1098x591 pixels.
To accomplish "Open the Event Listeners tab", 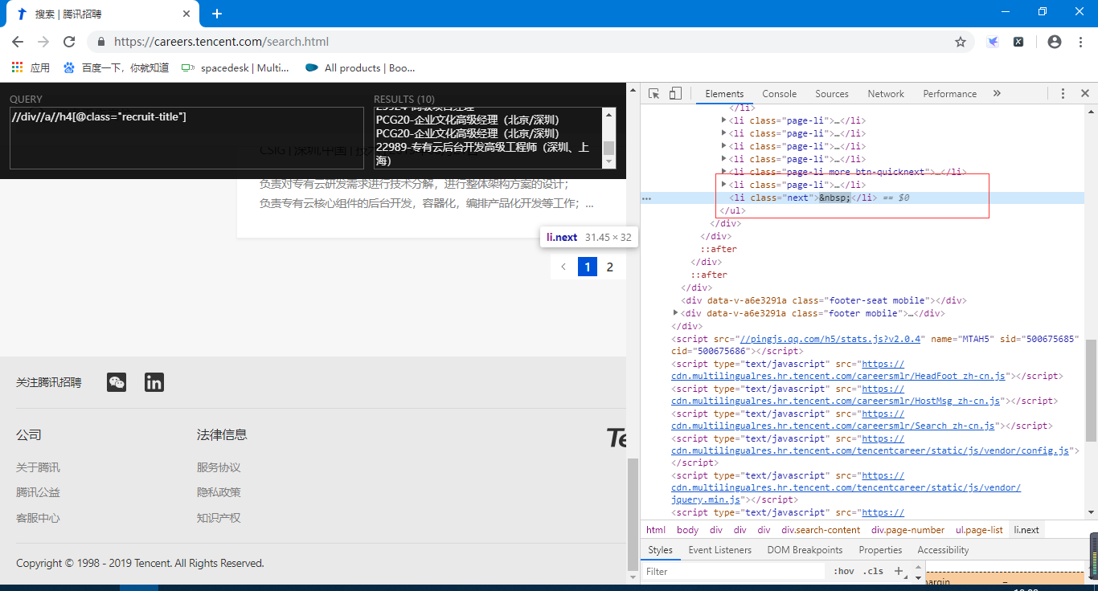I will pos(719,550).
